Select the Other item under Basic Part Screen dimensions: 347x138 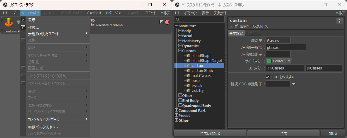(x=187, y=96)
